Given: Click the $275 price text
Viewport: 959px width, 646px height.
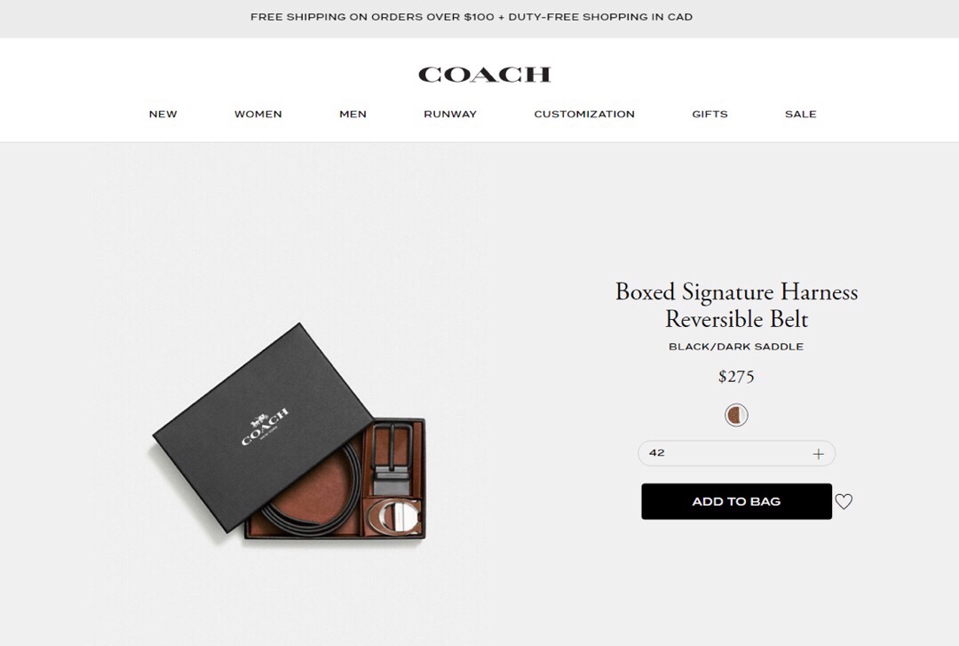Looking at the screenshot, I should pyautogui.click(x=736, y=376).
